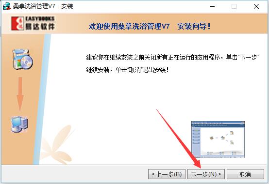Image resolution: width=269 pixels, height=184 pixels.
Task: Click the computer monitor icon in sidebar
Action: pyautogui.click(x=19, y=124)
